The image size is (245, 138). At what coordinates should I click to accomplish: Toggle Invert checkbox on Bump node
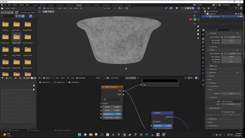click(154, 122)
